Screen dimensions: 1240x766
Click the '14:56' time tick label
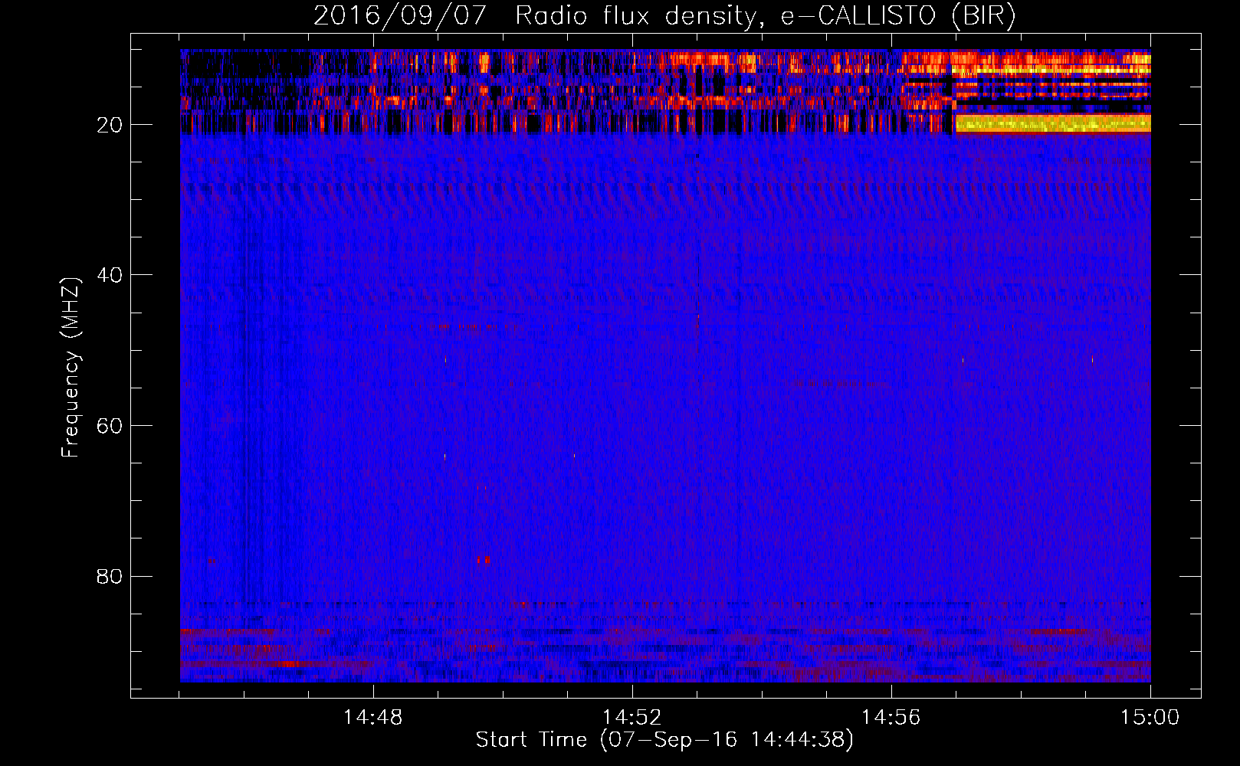(x=891, y=718)
